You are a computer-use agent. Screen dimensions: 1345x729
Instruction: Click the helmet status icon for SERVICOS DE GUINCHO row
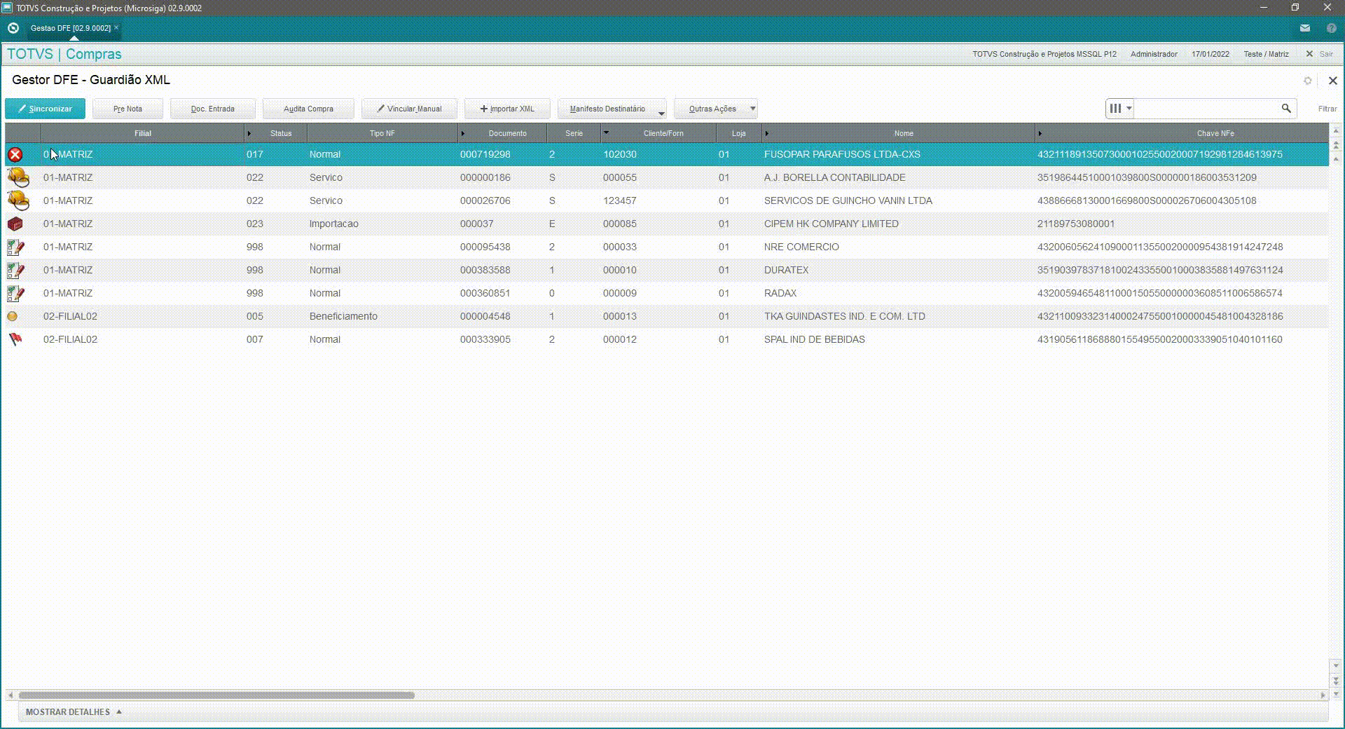(18, 200)
